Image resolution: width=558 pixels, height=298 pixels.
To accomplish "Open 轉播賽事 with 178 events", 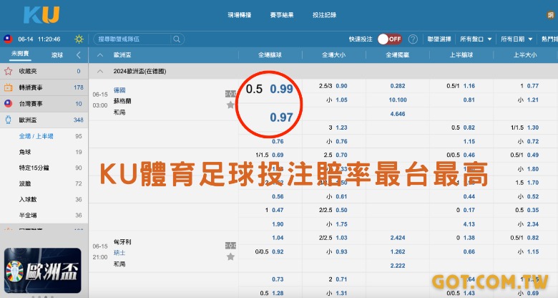I will point(44,87).
